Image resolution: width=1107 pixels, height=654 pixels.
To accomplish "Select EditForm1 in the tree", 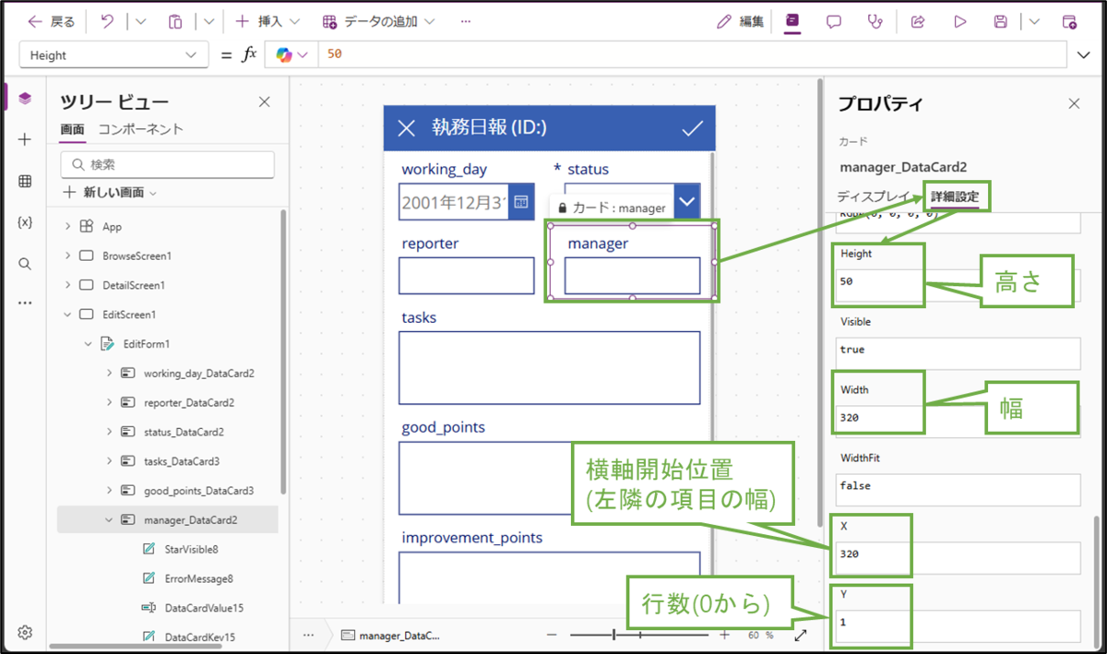I will point(146,344).
